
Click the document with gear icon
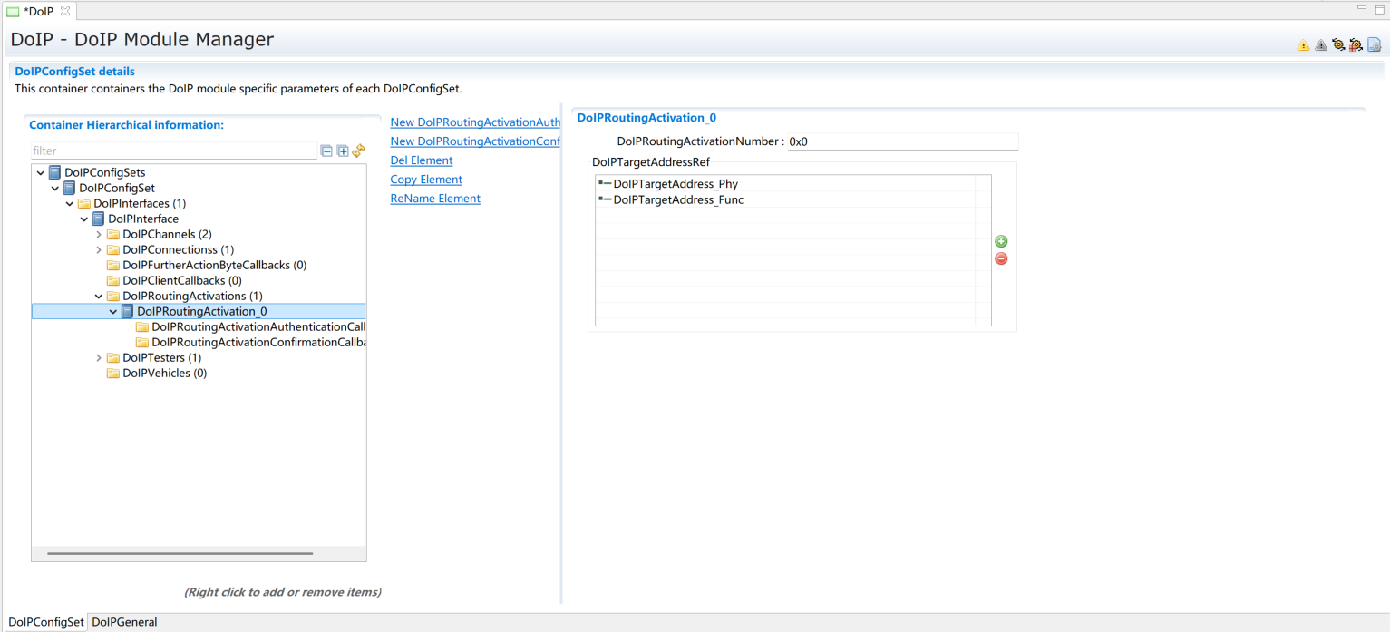1374,45
